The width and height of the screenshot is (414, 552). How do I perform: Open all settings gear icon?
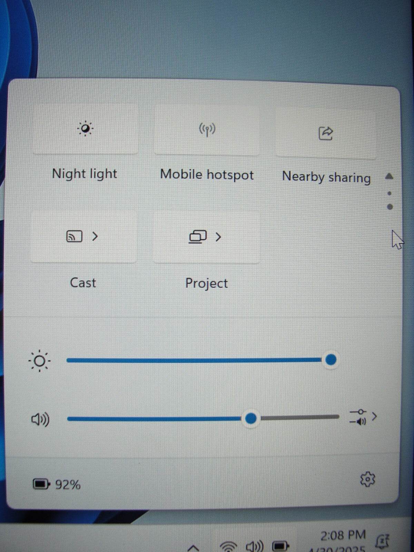coord(368,479)
